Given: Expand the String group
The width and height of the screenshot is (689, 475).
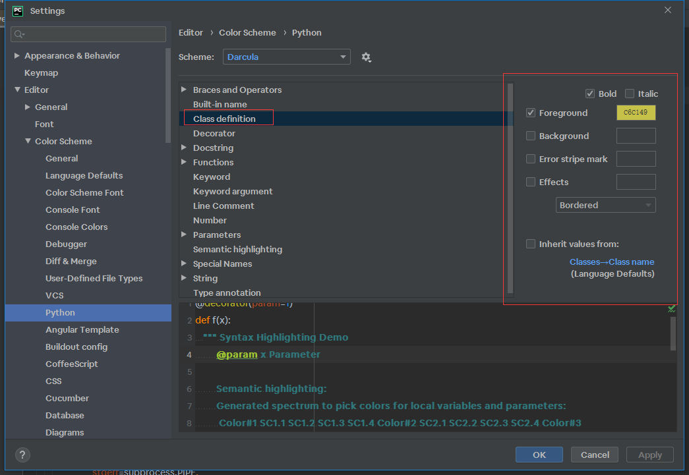Looking at the screenshot, I should 184,278.
